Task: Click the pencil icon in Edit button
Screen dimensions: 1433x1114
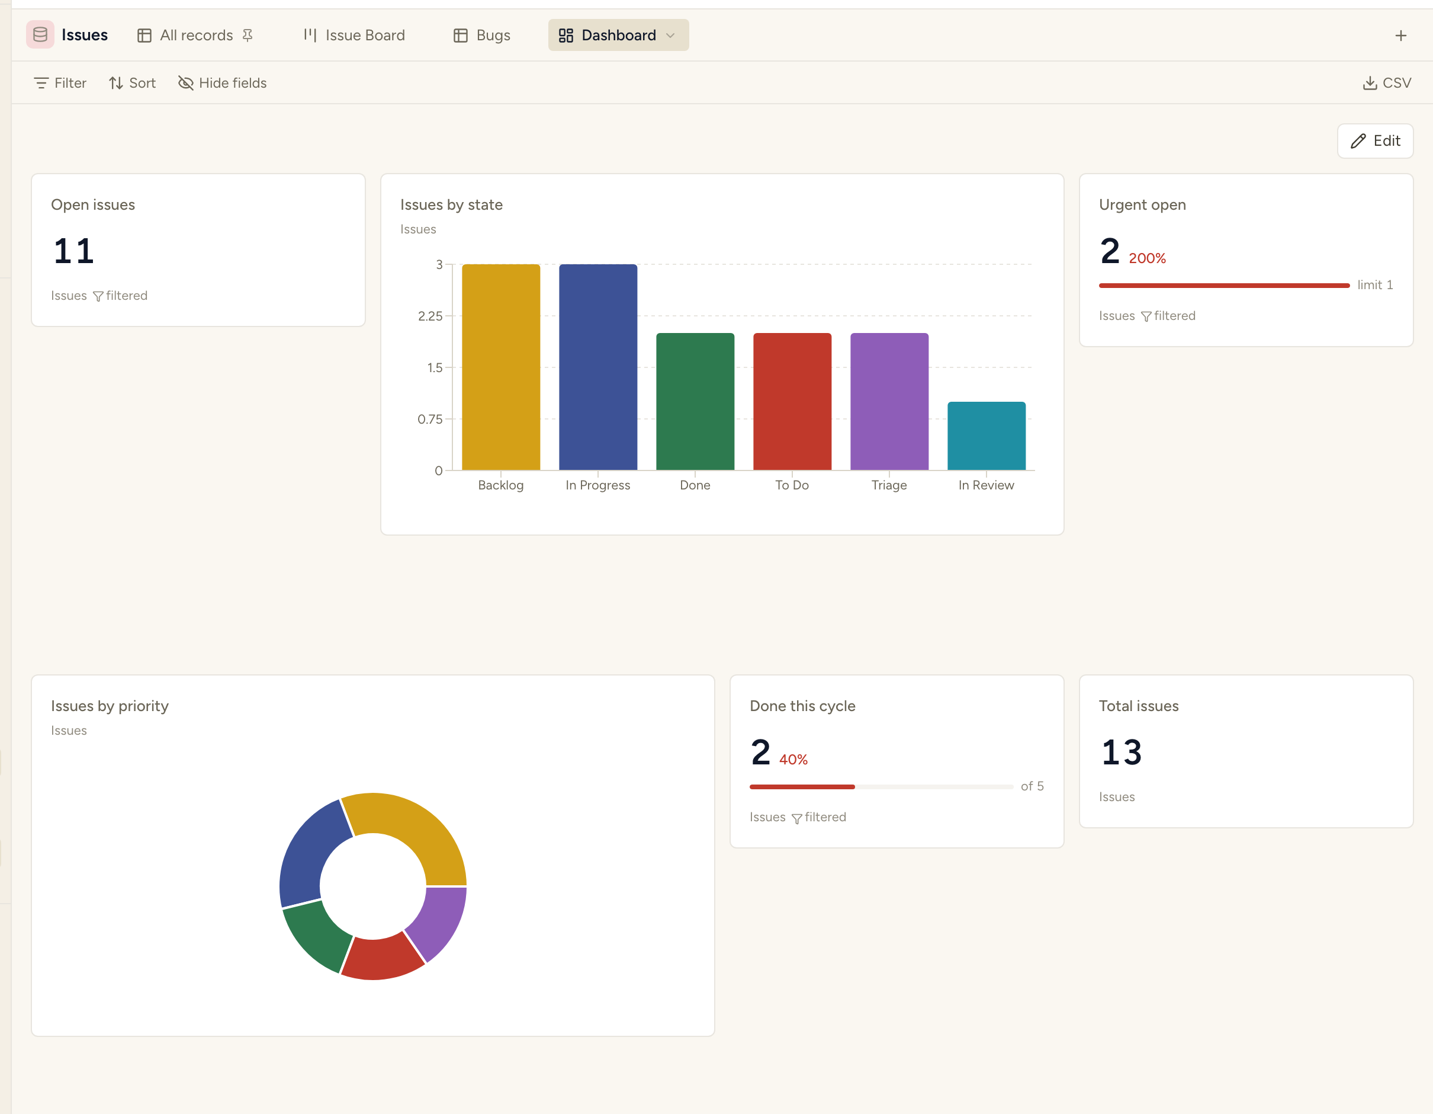Action: pyautogui.click(x=1358, y=141)
